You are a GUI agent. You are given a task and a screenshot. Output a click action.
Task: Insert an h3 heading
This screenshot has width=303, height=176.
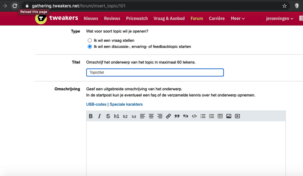[134, 117]
